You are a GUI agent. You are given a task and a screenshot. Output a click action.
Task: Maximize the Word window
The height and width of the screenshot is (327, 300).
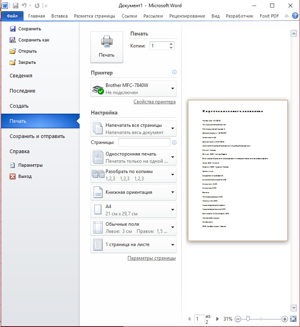(x=272, y=6)
